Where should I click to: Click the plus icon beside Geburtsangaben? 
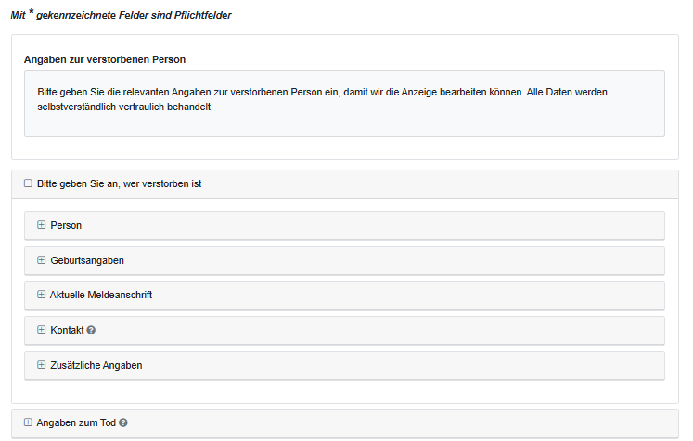(x=41, y=260)
